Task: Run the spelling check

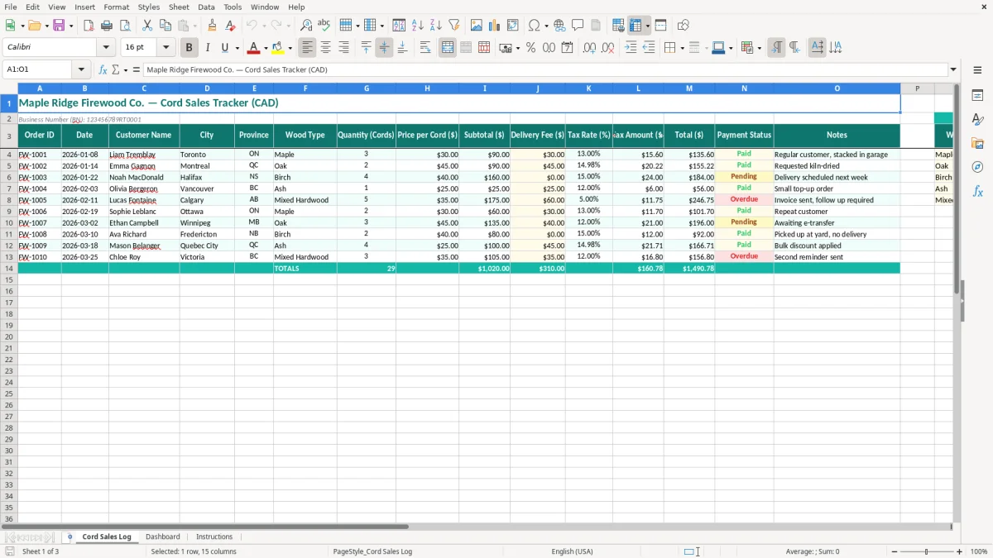Action: 324,26
